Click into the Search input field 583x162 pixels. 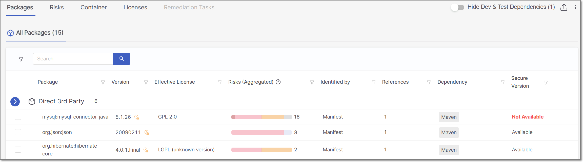click(x=73, y=59)
